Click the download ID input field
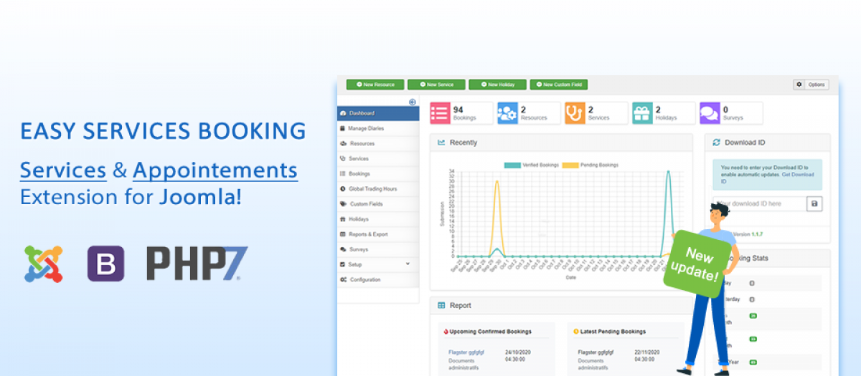This screenshot has width=861, height=376. coord(759,204)
